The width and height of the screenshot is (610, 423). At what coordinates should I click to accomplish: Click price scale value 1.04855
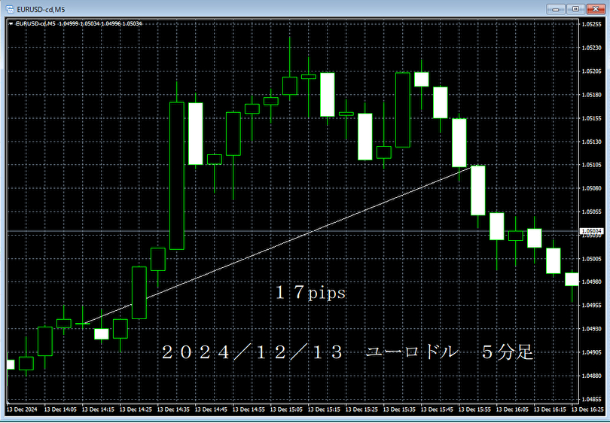point(591,399)
